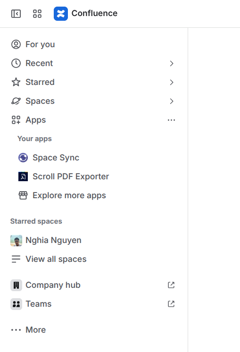Screen dimensions: 240x352
Task: Click the Teams external link icon
Action: (x=171, y=304)
